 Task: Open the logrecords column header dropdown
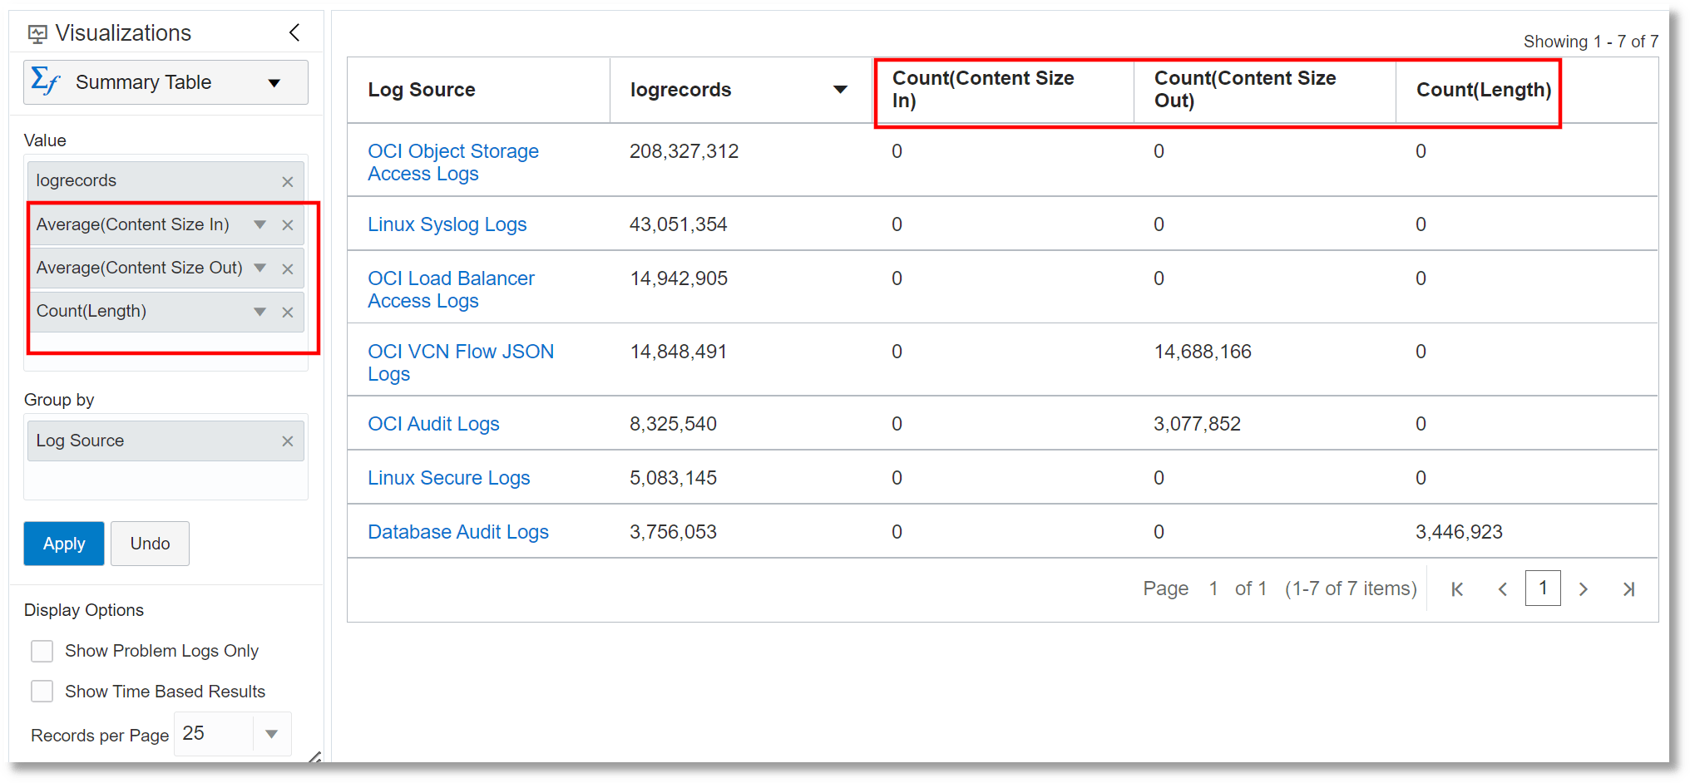[x=841, y=89]
